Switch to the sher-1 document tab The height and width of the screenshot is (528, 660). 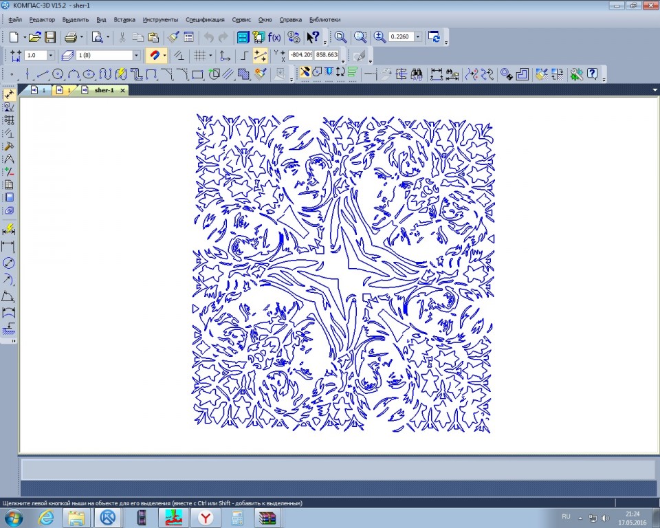(x=104, y=90)
